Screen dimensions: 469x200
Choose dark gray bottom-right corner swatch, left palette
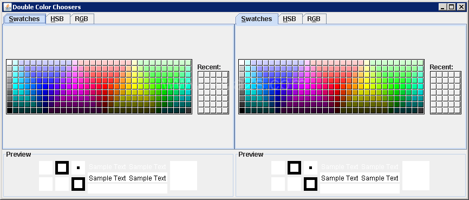pos(188,111)
